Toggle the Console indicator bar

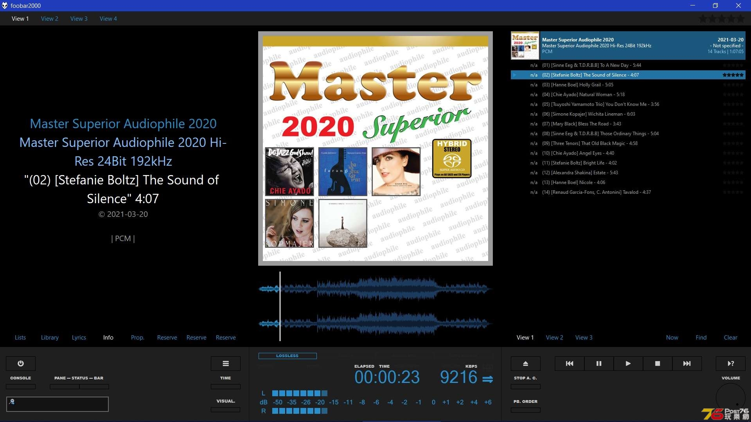click(21, 386)
